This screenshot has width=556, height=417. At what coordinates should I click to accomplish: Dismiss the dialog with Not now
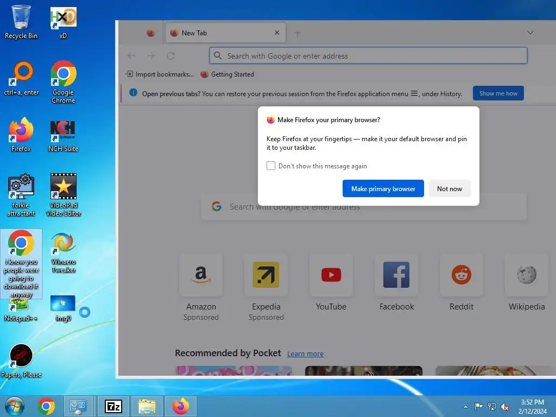(x=449, y=188)
